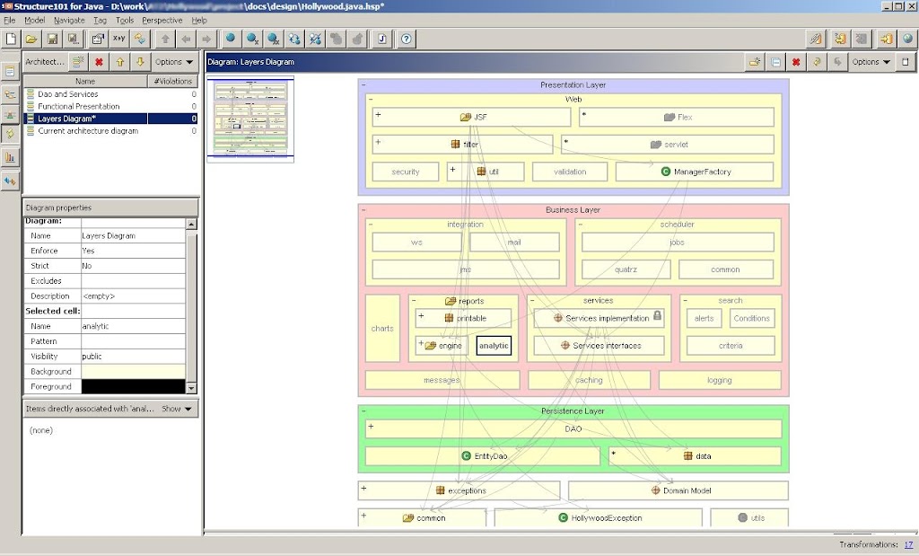
Task: Click the diagram overview thumbnail
Action: (x=250, y=119)
